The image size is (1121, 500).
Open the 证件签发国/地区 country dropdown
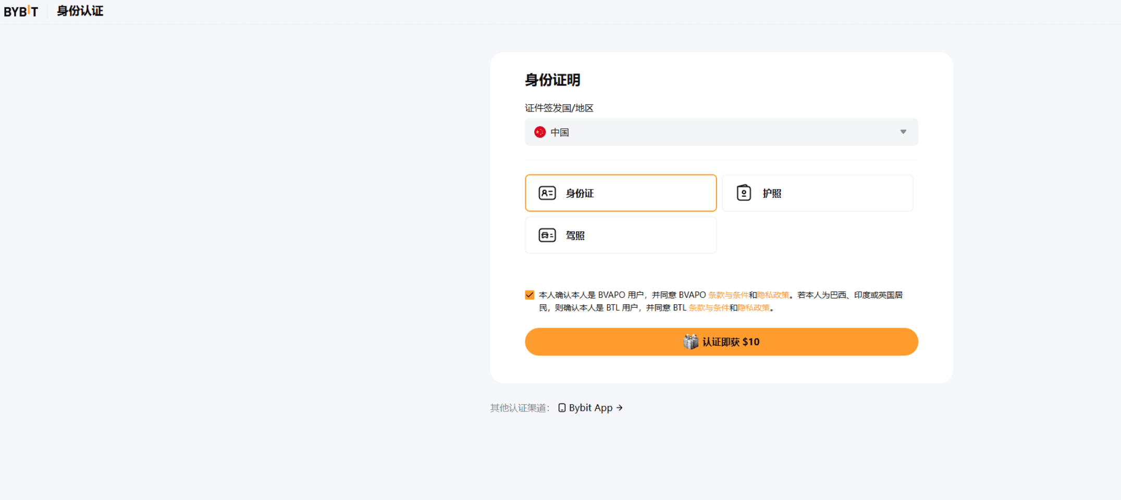(721, 132)
